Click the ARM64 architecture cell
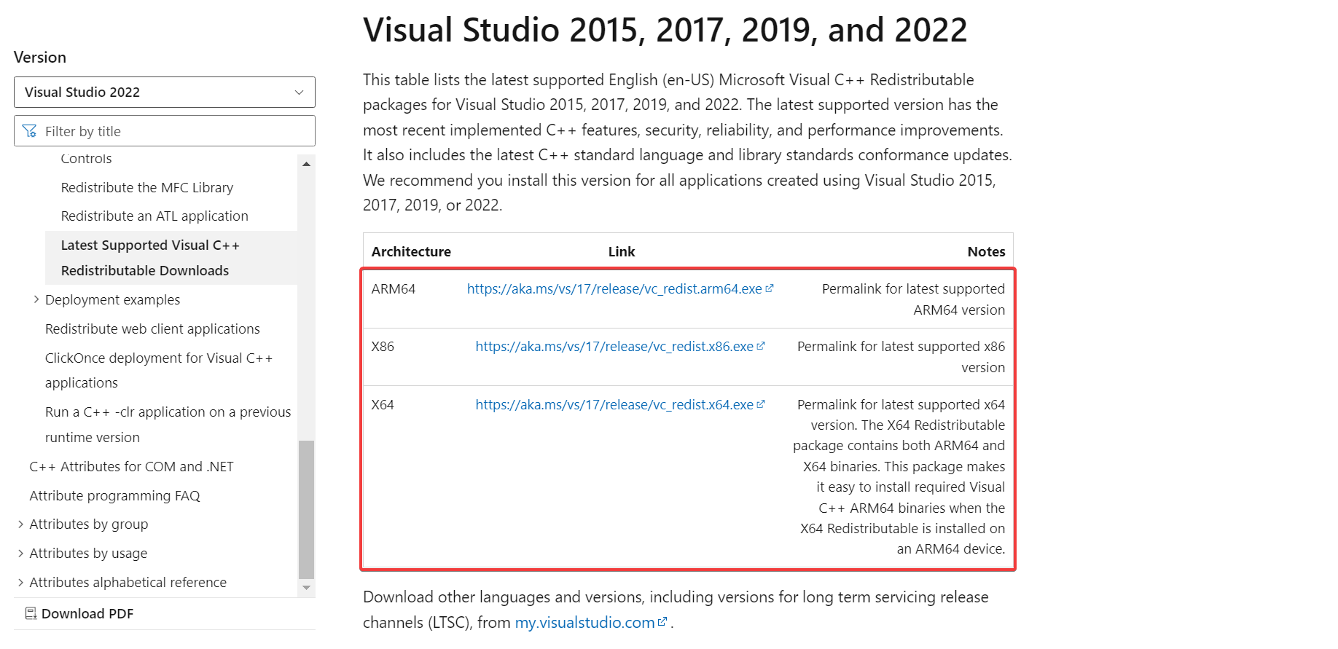1338x649 pixels. click(x=394, y=289)
